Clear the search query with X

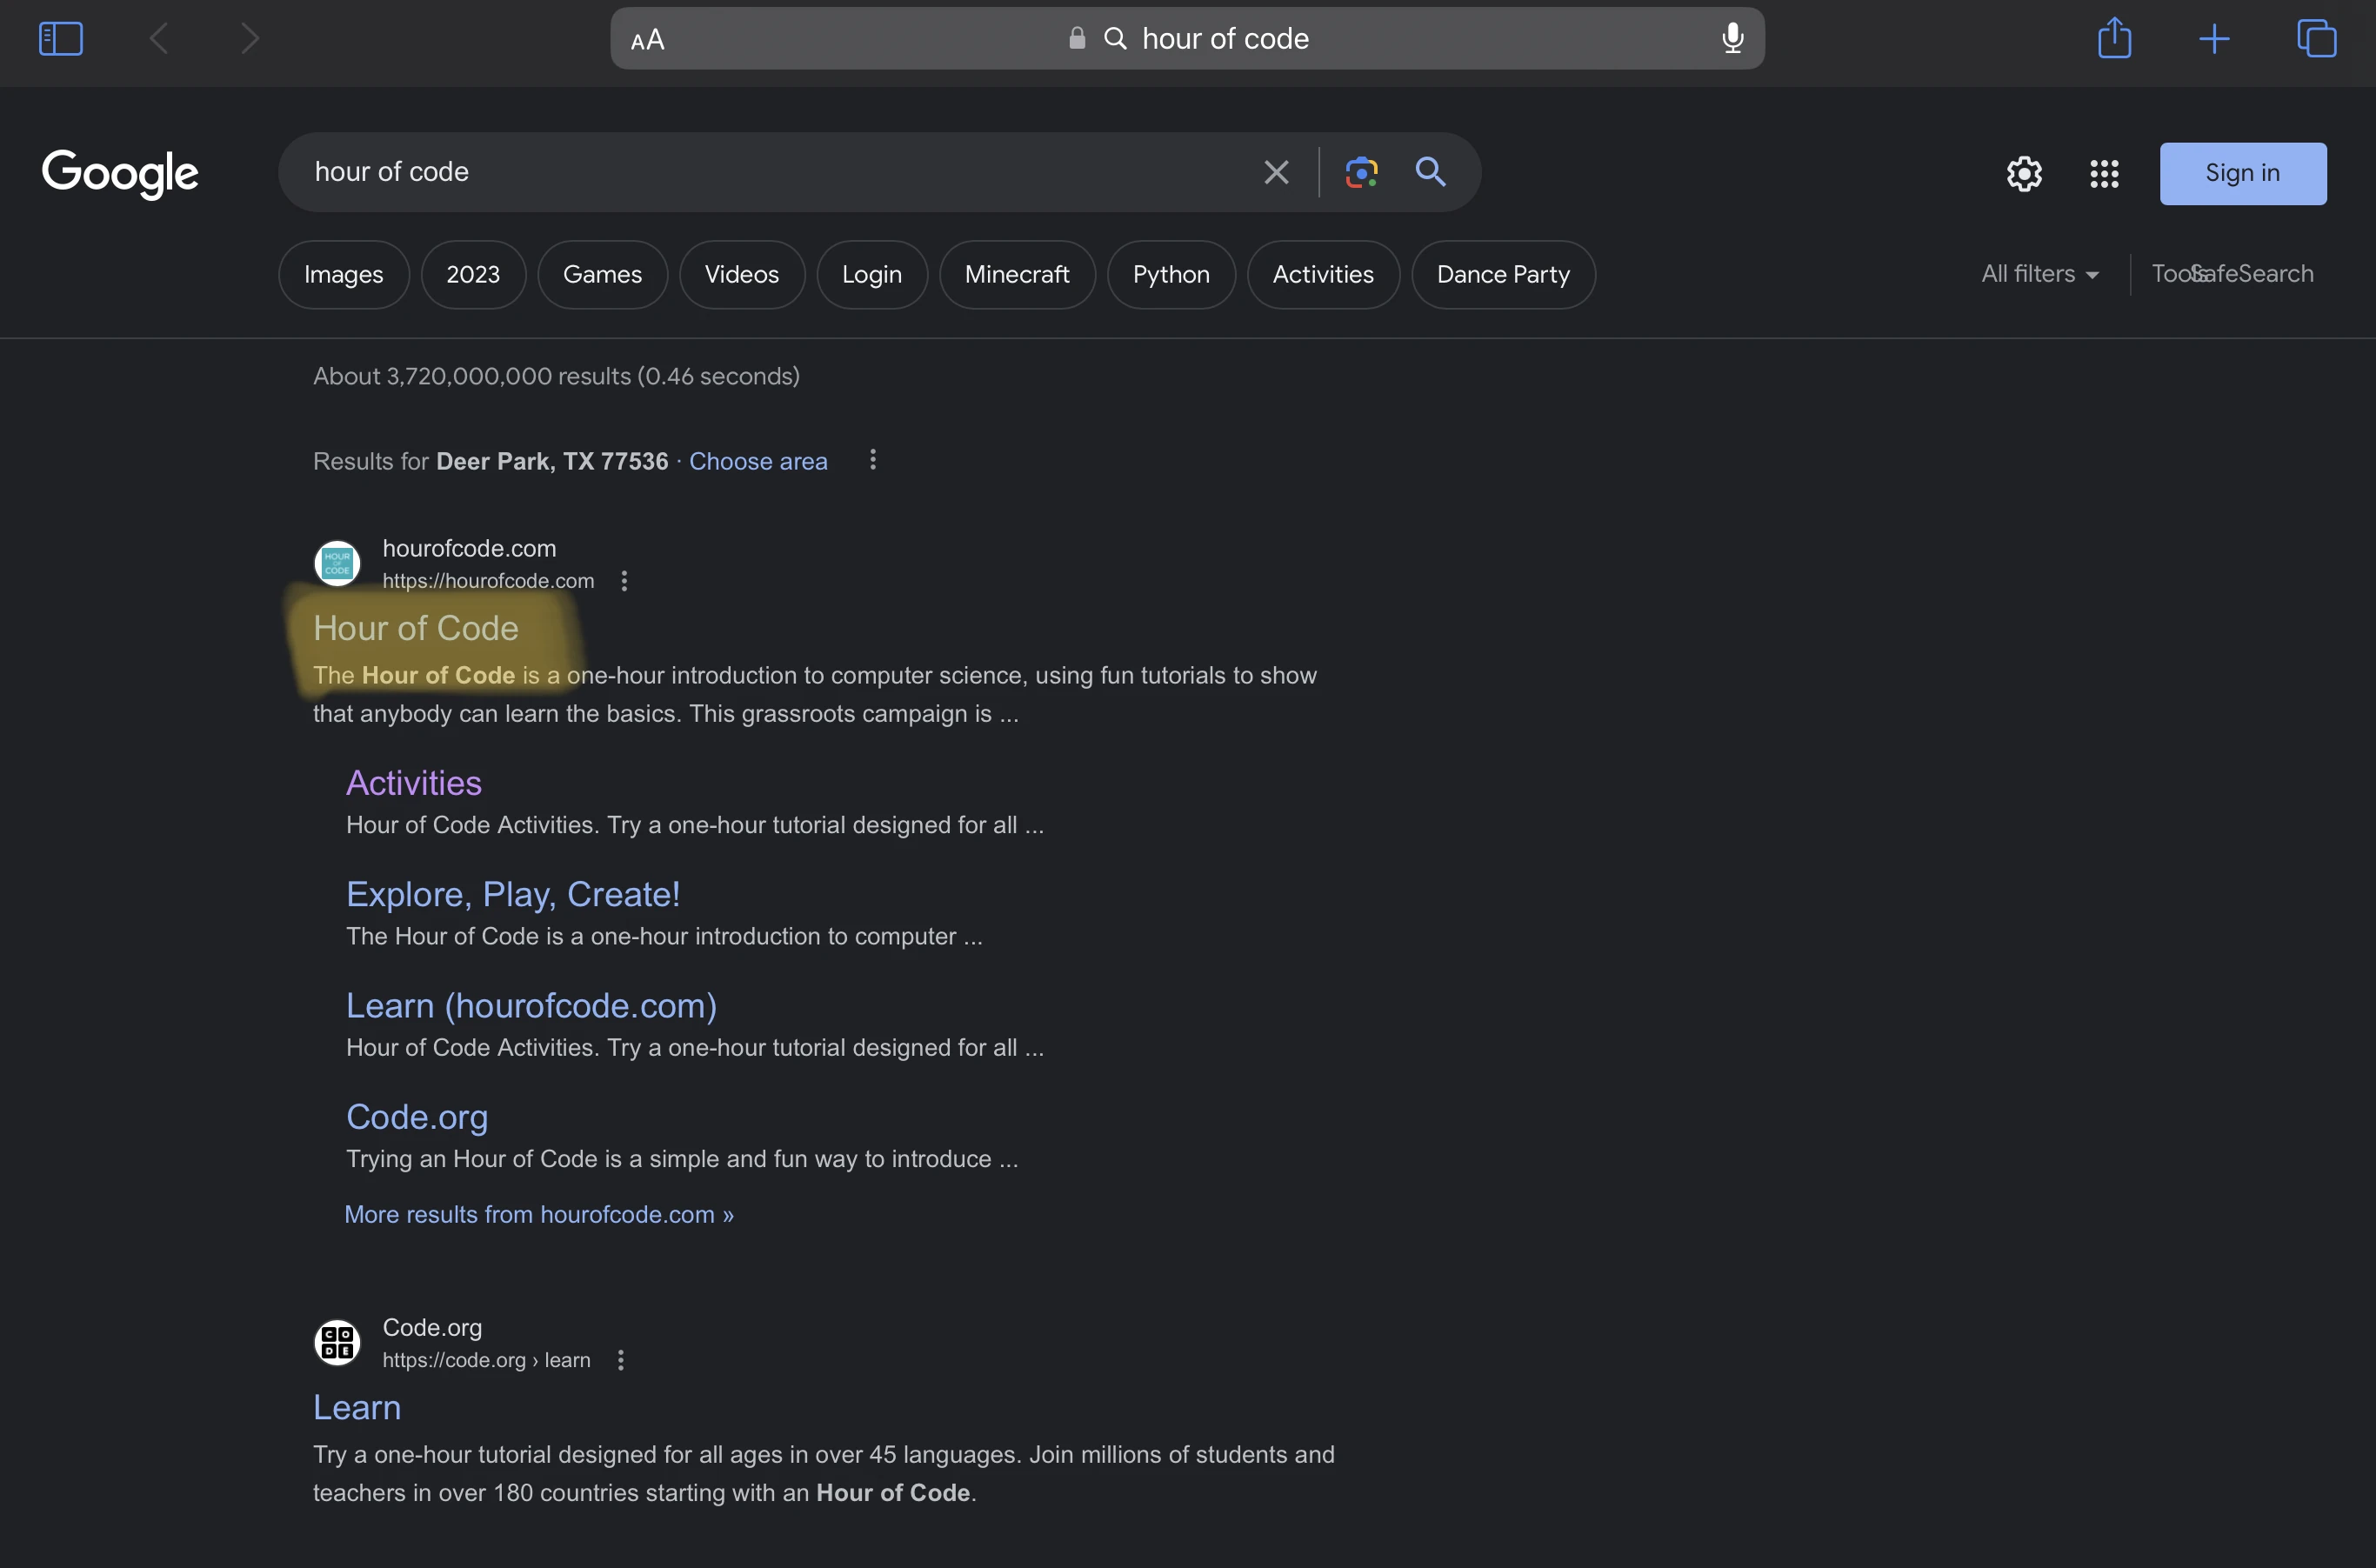(1276, 172)
